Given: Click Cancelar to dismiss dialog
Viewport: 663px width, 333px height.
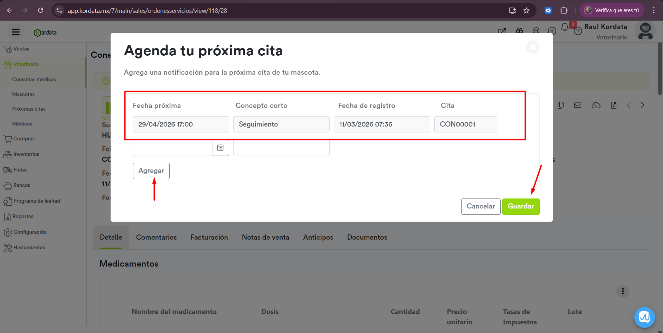Looking at the screenshot, I should click(481, 206).
